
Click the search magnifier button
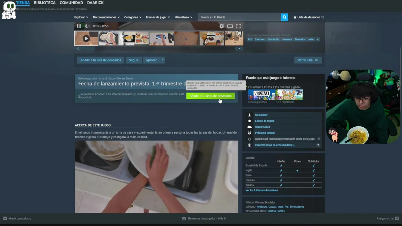coord(285,17)
